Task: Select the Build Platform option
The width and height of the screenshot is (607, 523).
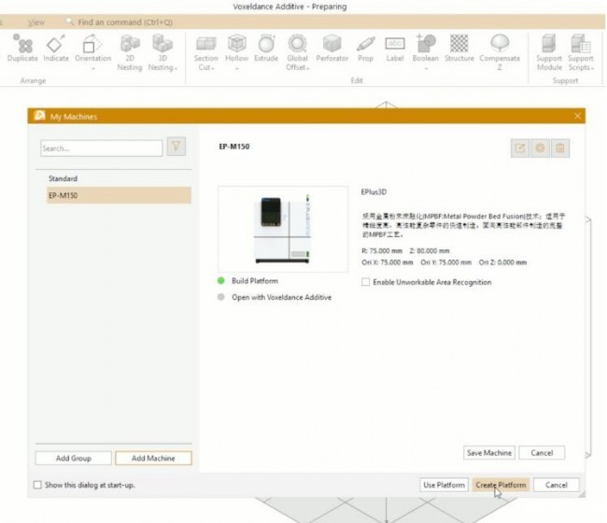Action: coord(222,280)
